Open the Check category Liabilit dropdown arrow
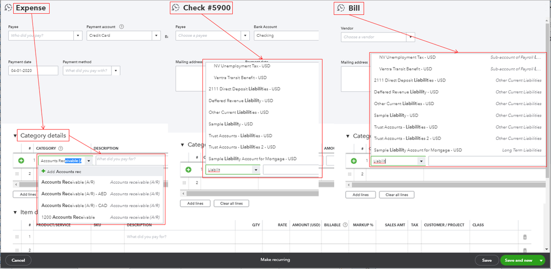 point(256,170)
